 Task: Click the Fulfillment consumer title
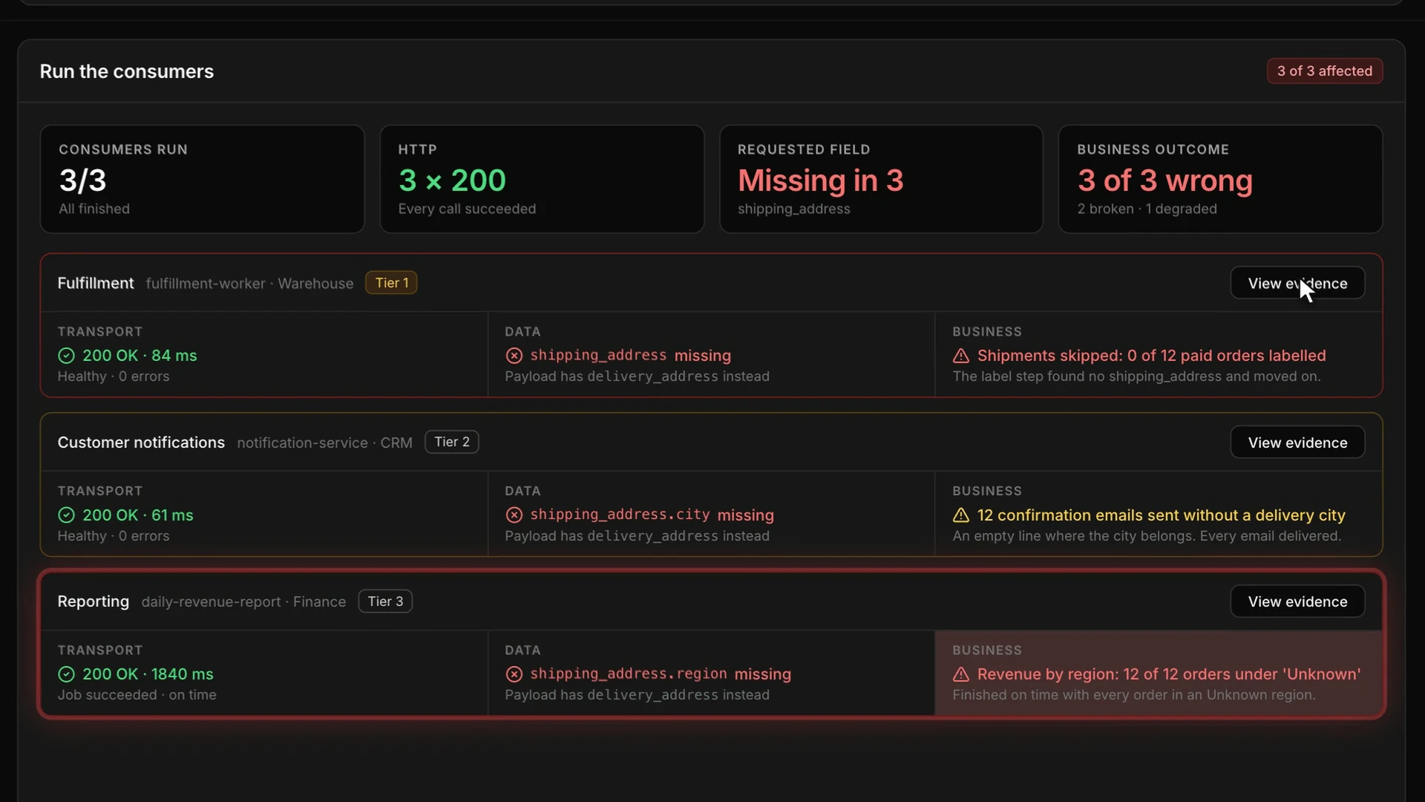[x=96, y=283]
